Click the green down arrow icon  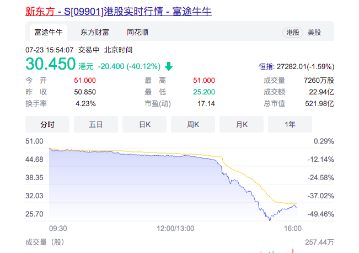[x=169, y=66]
